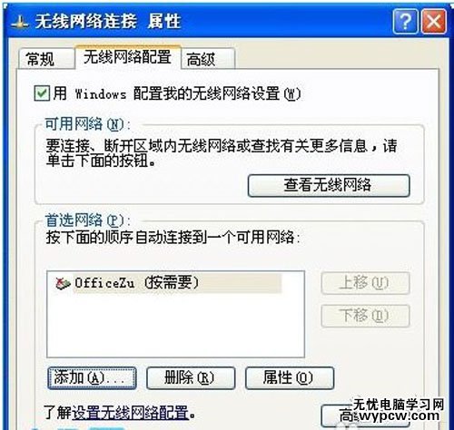Toggle 用 Windows 配置我的无线网络设置 checkbox

point(42,93)
